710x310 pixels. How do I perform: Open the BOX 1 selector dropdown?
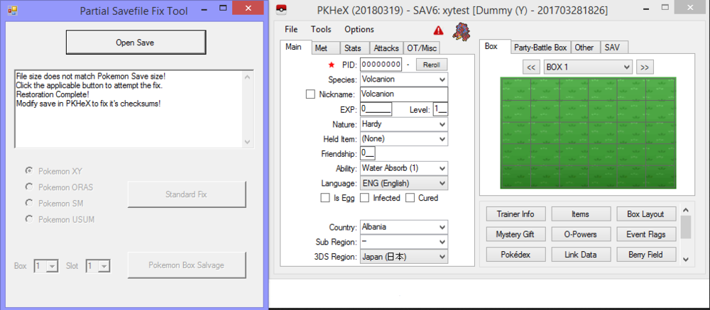click(626, 67)
